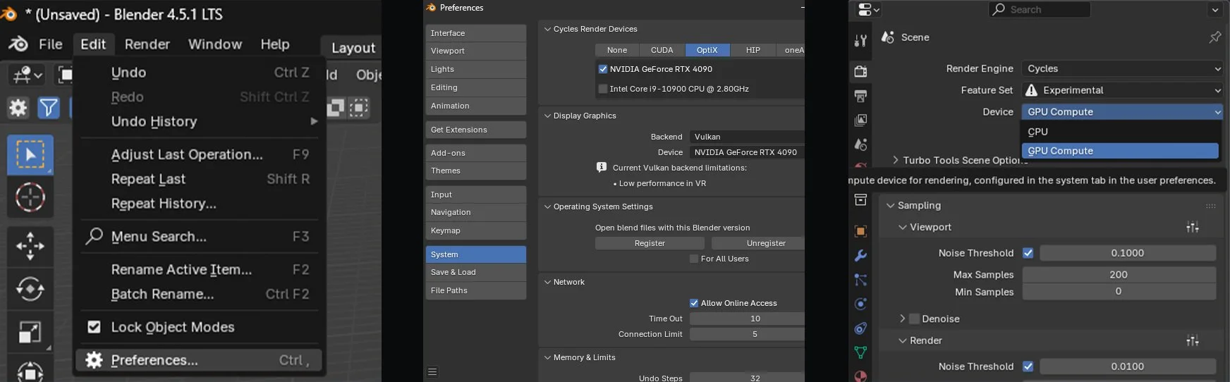The image size is (1230, 382).
Task: Click the funnel filter icon
Action: (49, 108)
